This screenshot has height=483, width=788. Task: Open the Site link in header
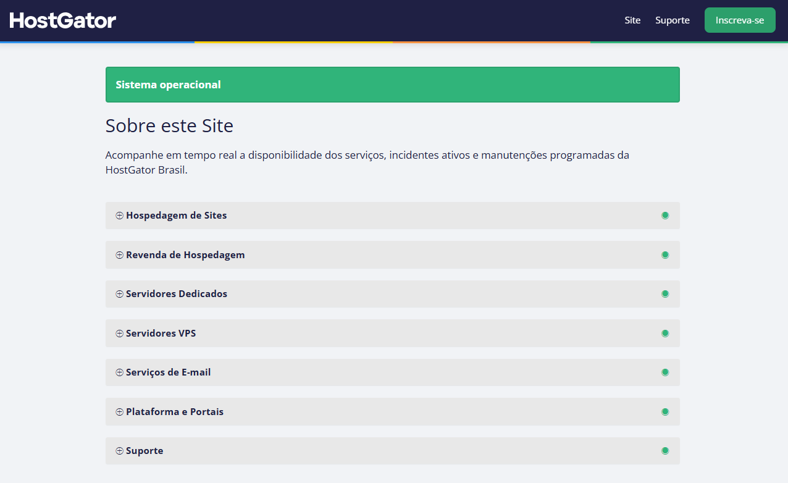[632, 20]
